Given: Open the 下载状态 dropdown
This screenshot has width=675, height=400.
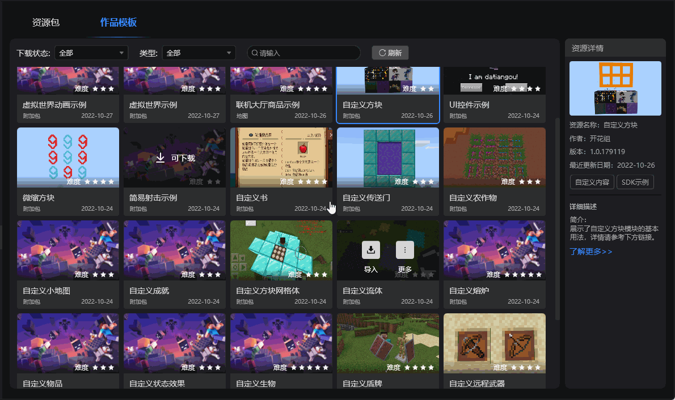Looking at the screenshot, I should click(91, 53).
